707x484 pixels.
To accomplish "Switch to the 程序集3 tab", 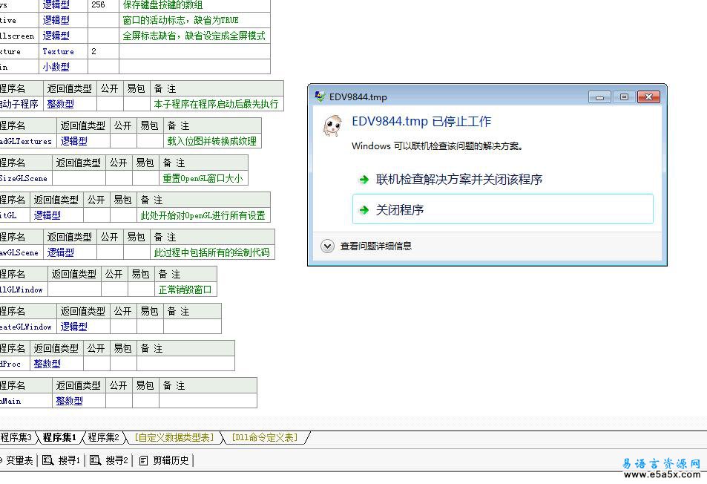I will [16, 438].
